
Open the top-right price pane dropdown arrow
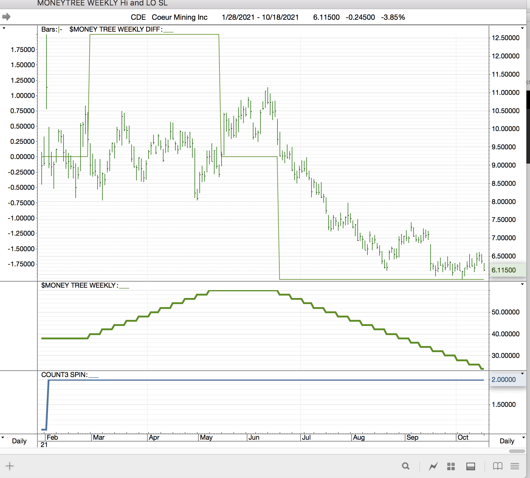522,28
